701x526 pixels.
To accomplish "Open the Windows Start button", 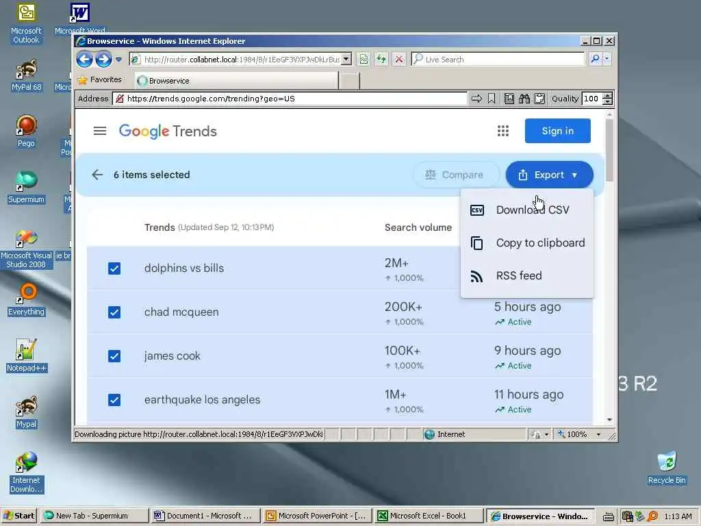I will point(18,516).
